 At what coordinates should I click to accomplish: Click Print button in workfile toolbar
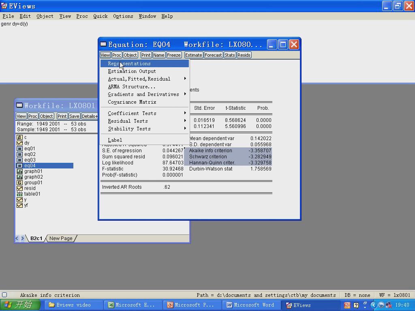point(62,116)
